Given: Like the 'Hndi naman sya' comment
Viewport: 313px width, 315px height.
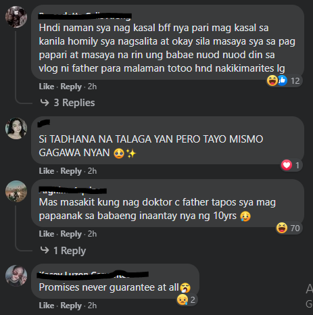Looking at the screenshot, I should [47, 87].
